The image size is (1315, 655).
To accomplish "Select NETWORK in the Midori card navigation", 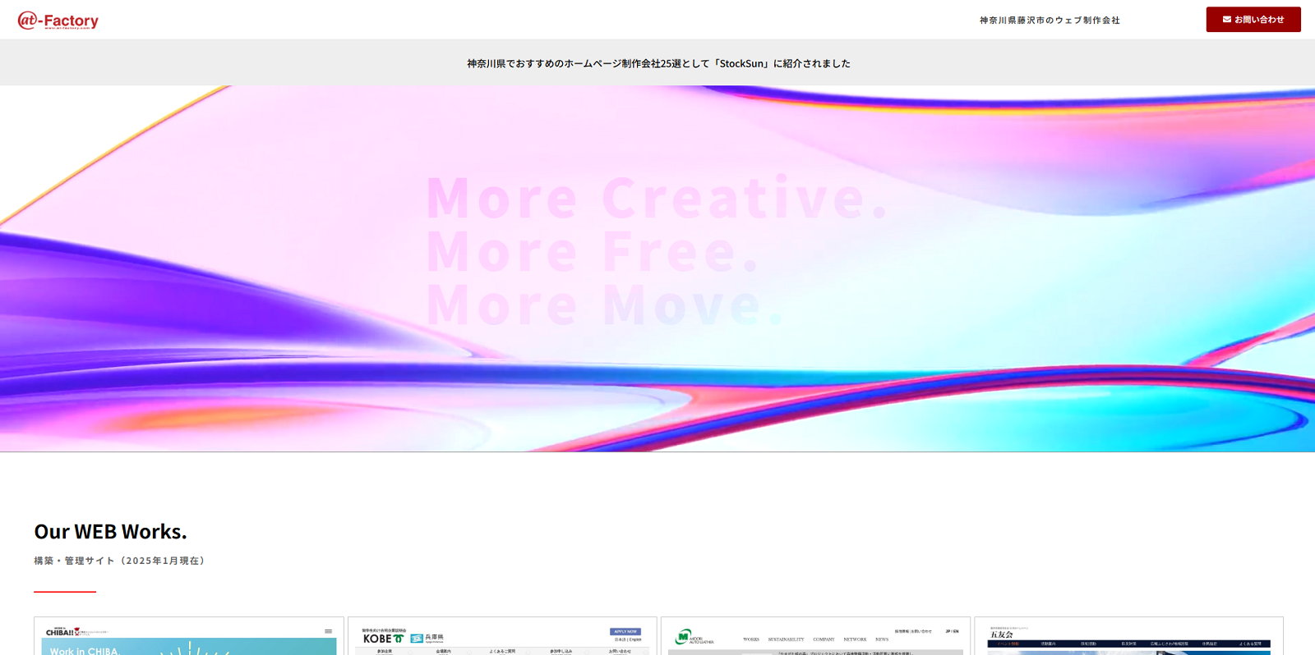I will [855, 639].
